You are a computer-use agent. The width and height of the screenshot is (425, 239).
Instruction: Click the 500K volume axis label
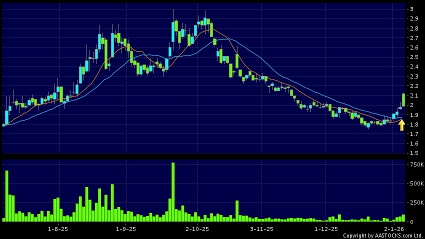[416, 183]
